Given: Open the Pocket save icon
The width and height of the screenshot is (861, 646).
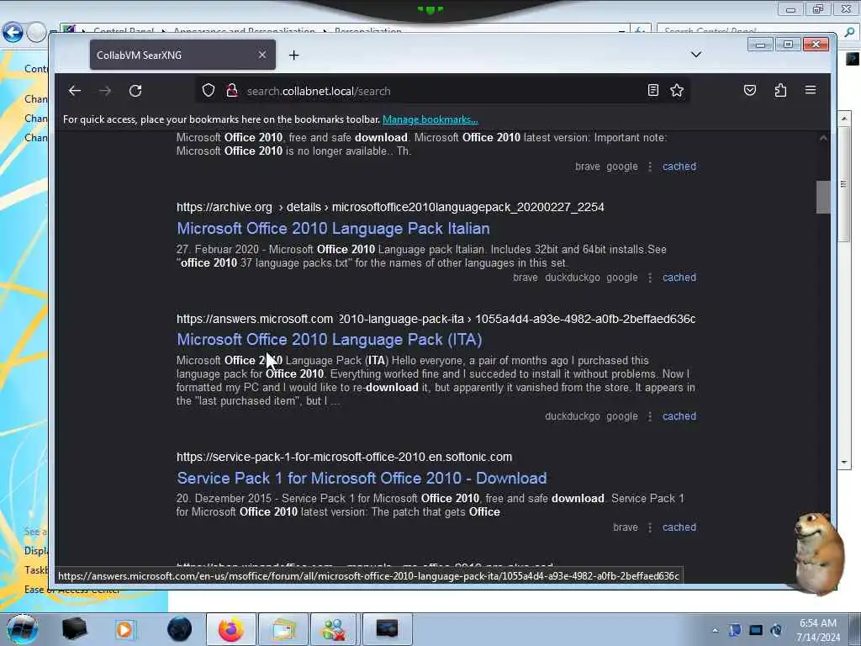Looking at the screenshot, I should coord(750,90).
